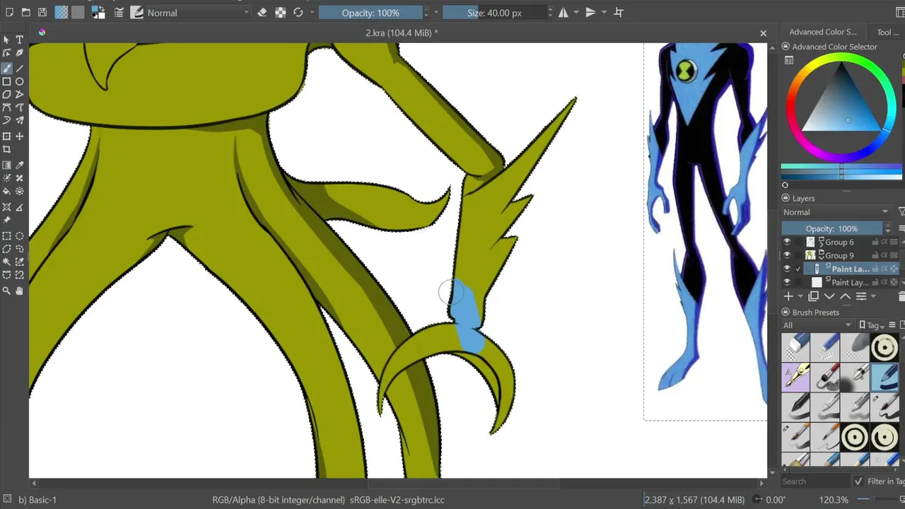Image resolution: width=905 pixels, height=509 pixels.
Task: Switch to the Advanced Color Selector tab
Action: [x=823, y=32]
